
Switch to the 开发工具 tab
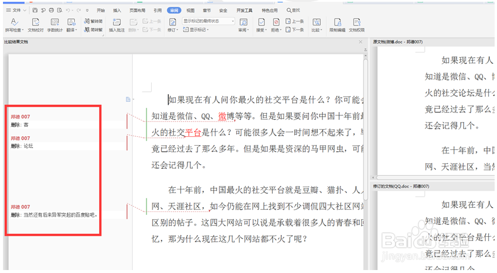pyautogui.click(x=244, y=11)
